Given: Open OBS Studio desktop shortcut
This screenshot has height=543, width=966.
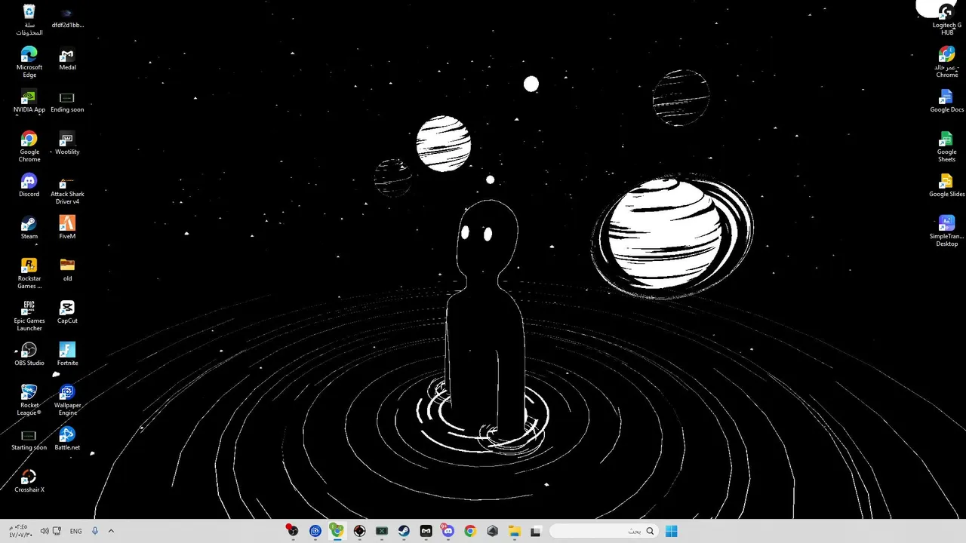Looking at the screenshot, I should 29,355.
